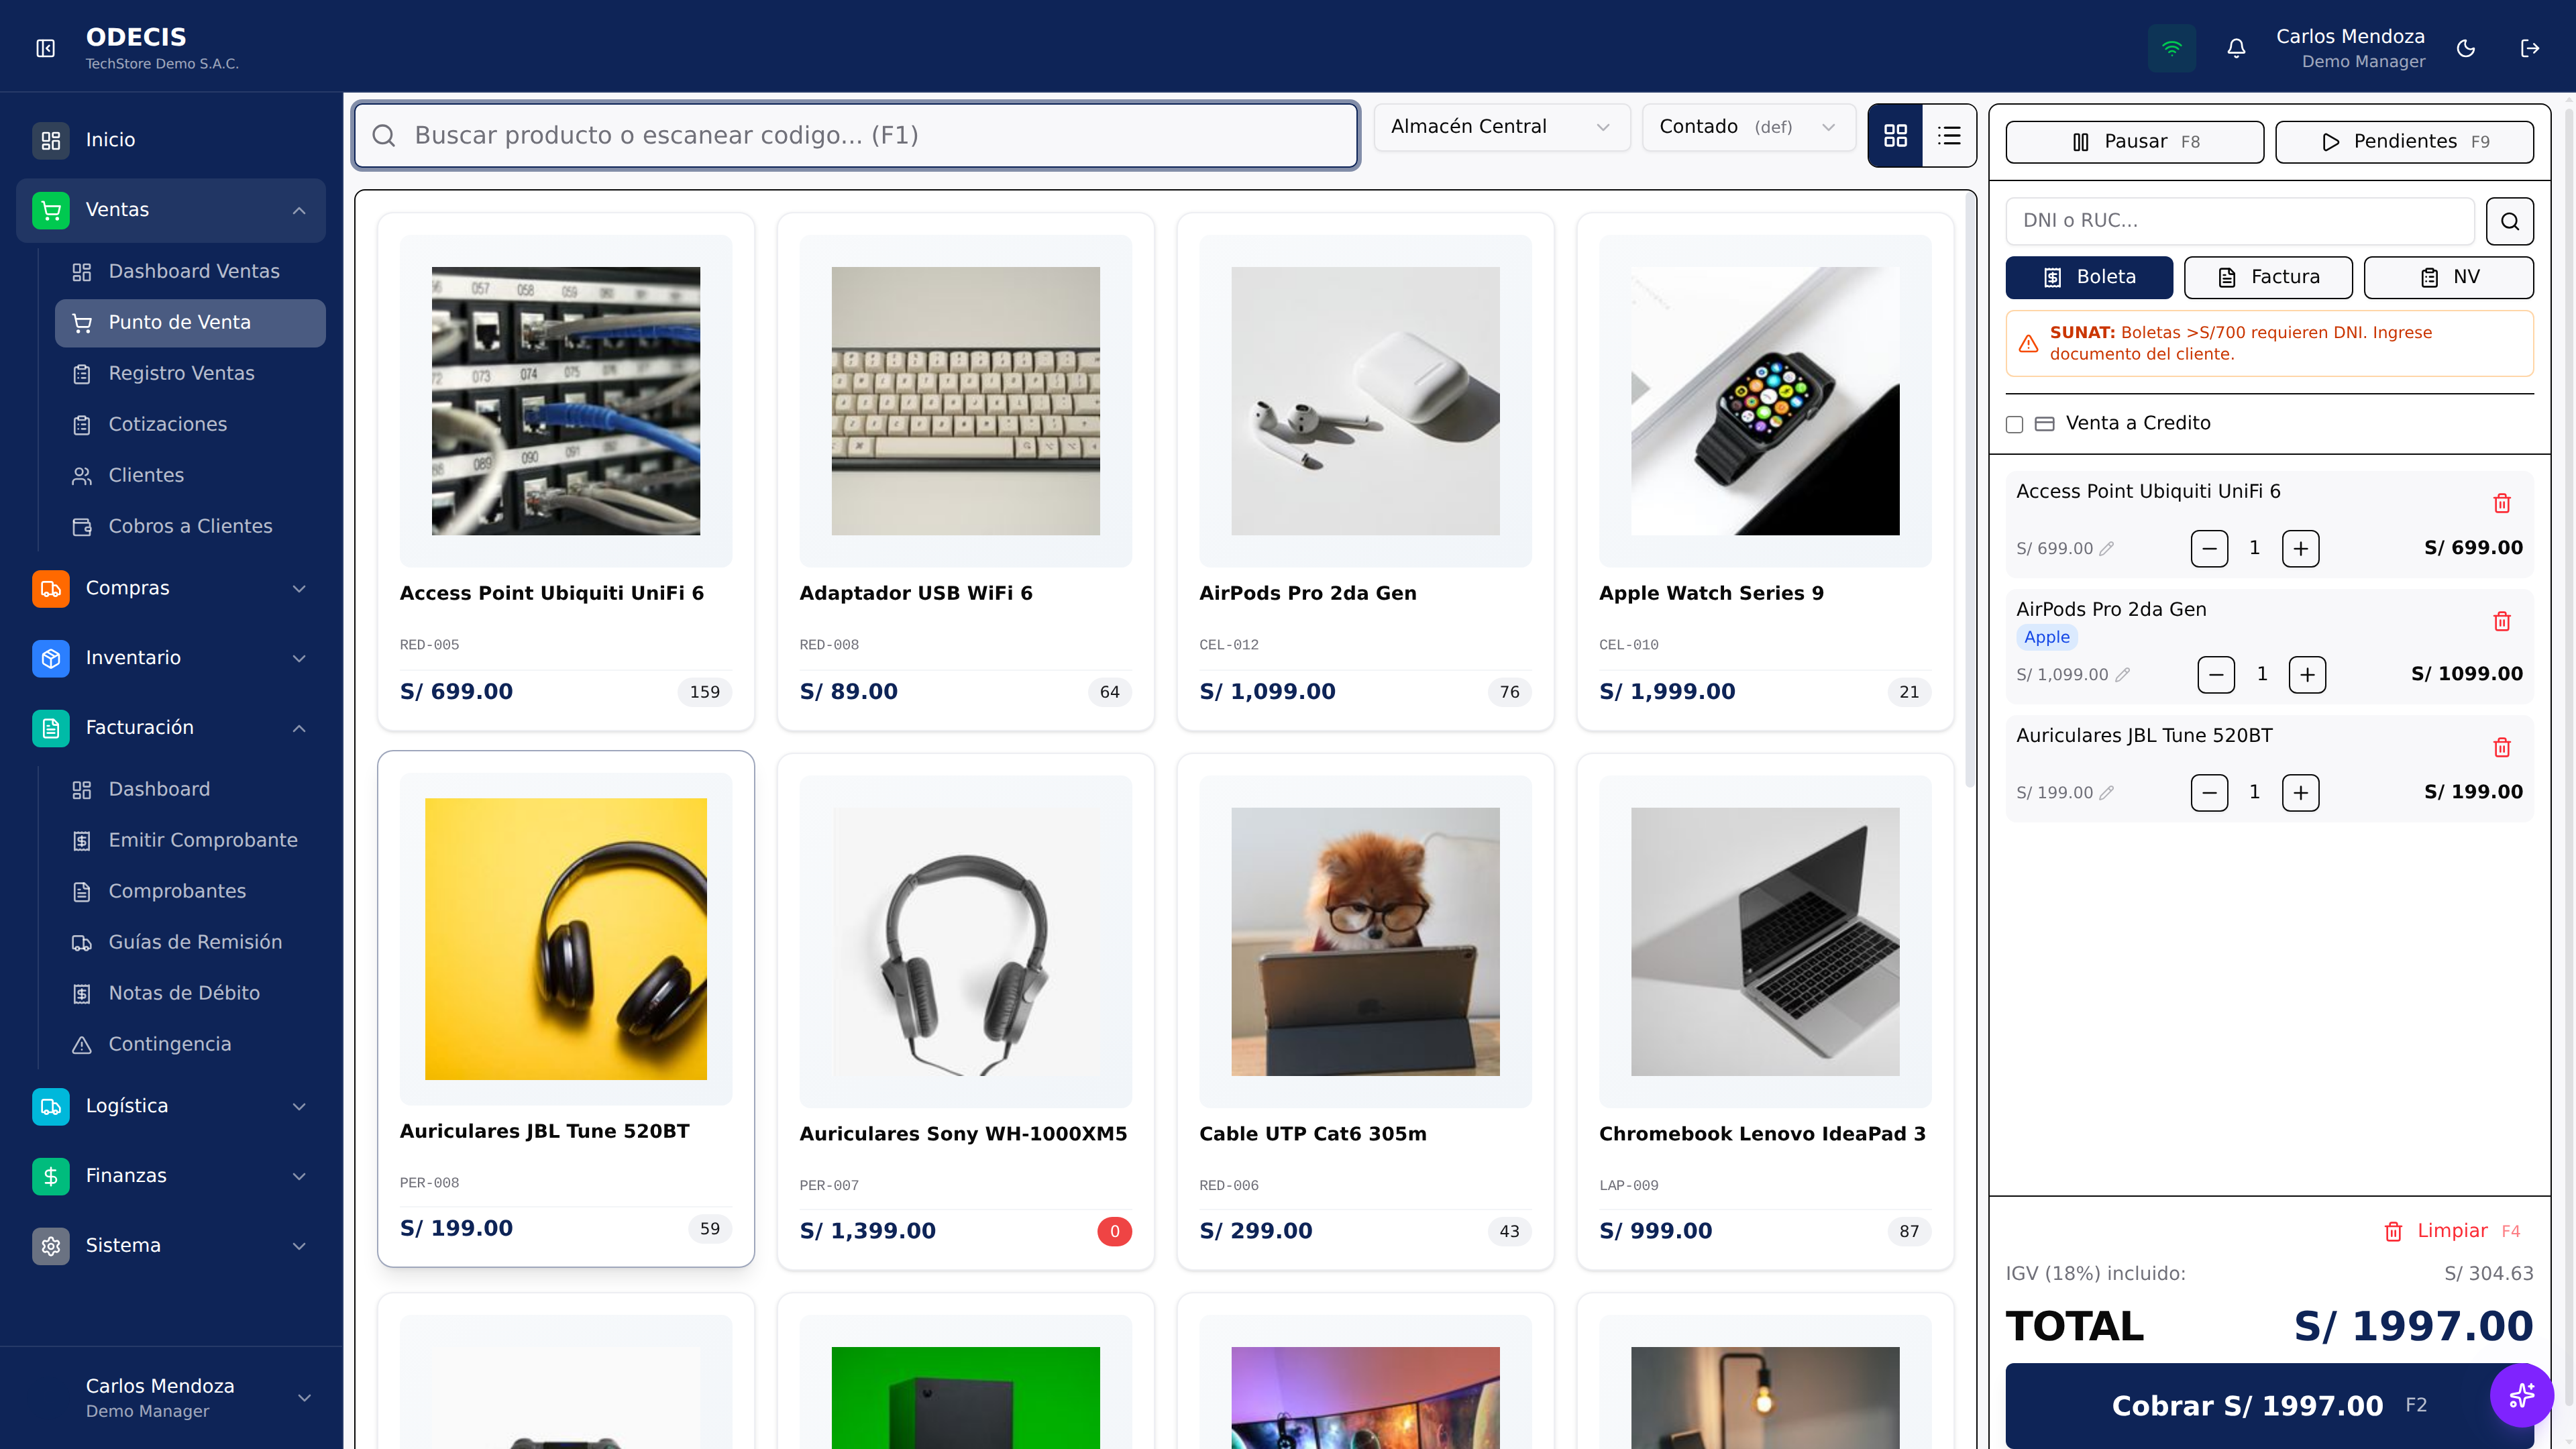Click the green Finanzas dollar icon

(51, 1176)
